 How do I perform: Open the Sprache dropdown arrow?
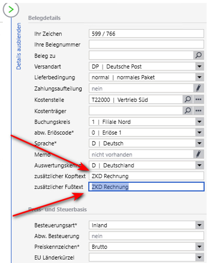click(x=200, y=143)
